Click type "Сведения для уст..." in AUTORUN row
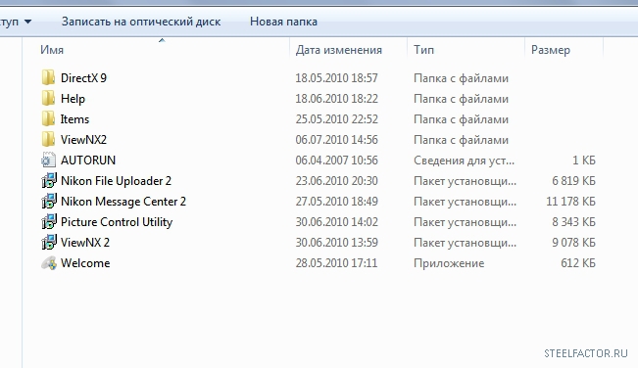The width and height of the screenshot is (638, 368). point(464,161)
